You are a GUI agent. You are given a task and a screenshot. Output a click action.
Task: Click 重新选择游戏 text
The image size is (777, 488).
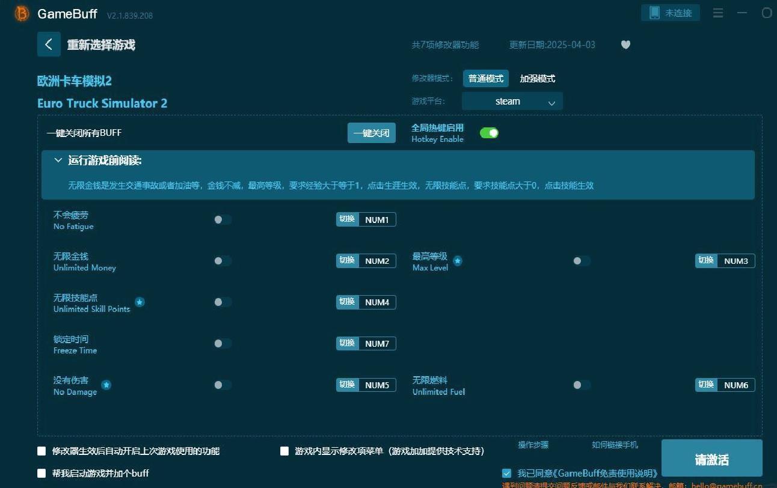click(101, 45)
